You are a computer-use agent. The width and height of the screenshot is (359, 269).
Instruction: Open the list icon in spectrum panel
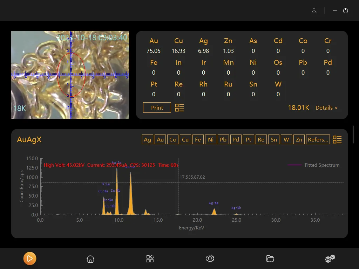click(337, 140)
